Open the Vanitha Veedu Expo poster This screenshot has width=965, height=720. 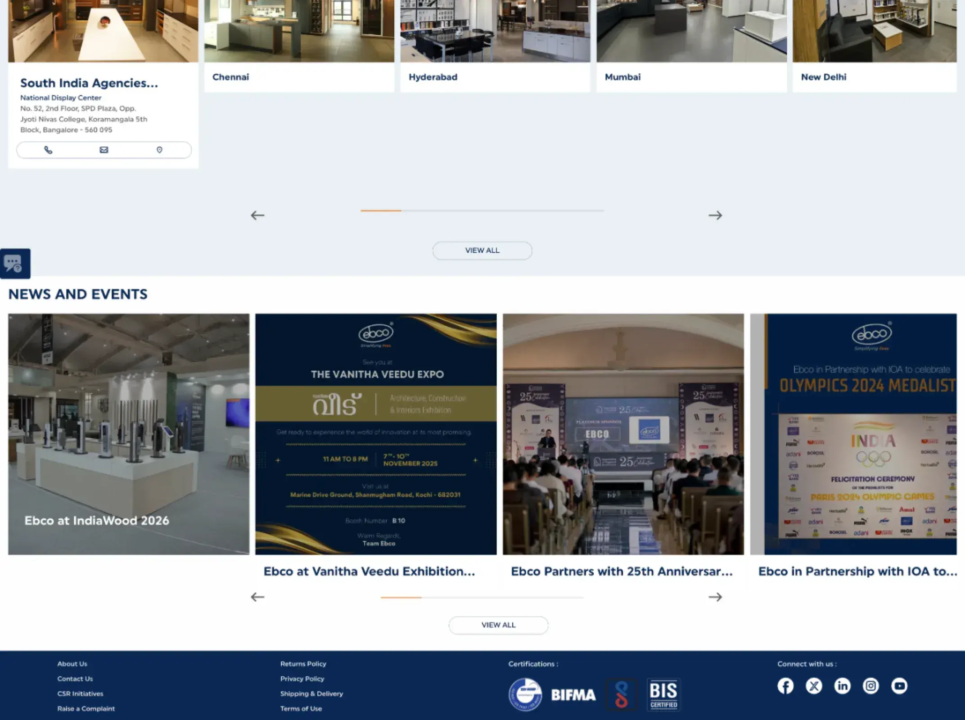point(376,434)
